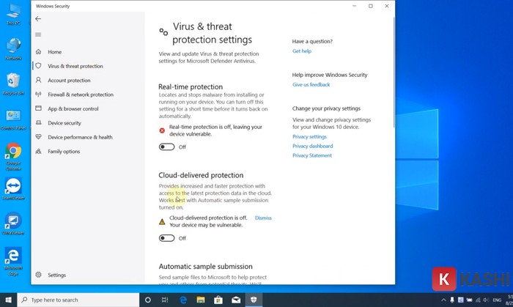The height and width of the screenshot is (307, 513).
Task: Toggle the hamburger navigation menu
Action: [38, 34]
